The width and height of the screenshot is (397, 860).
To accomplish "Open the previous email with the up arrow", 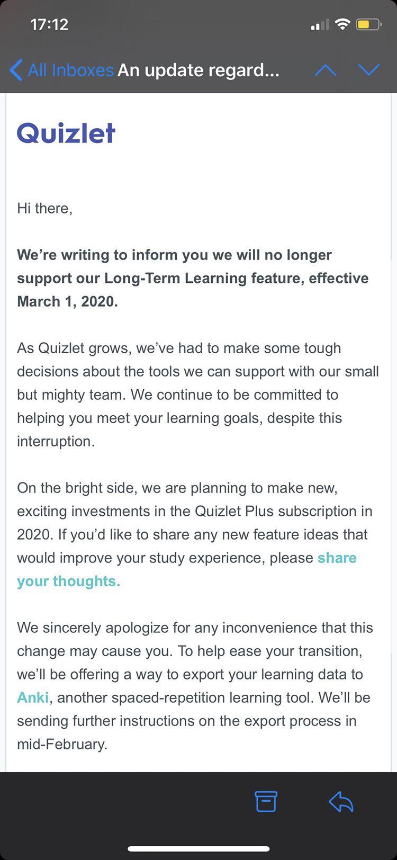I will pyautogui.click(x=326, y=69).
